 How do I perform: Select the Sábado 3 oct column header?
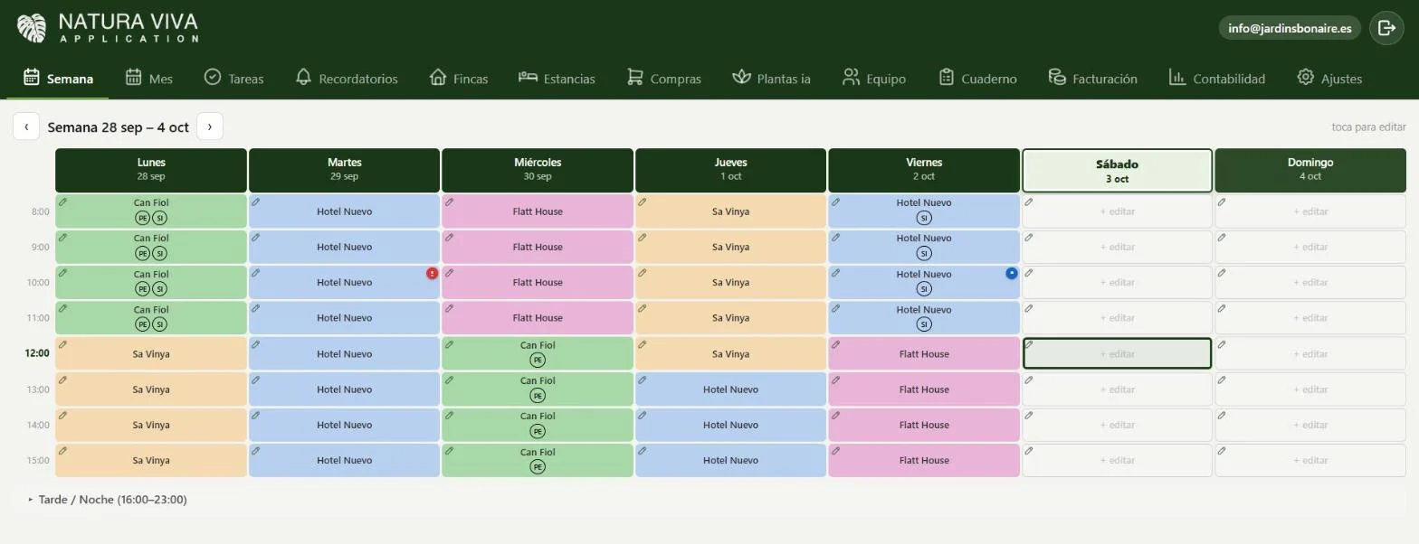[1117, 171]
